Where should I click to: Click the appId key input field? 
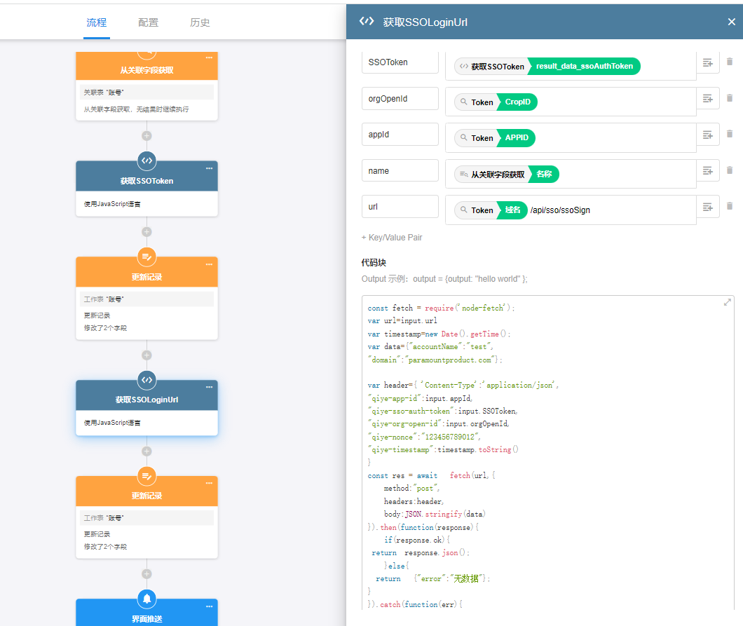(400, 135)
